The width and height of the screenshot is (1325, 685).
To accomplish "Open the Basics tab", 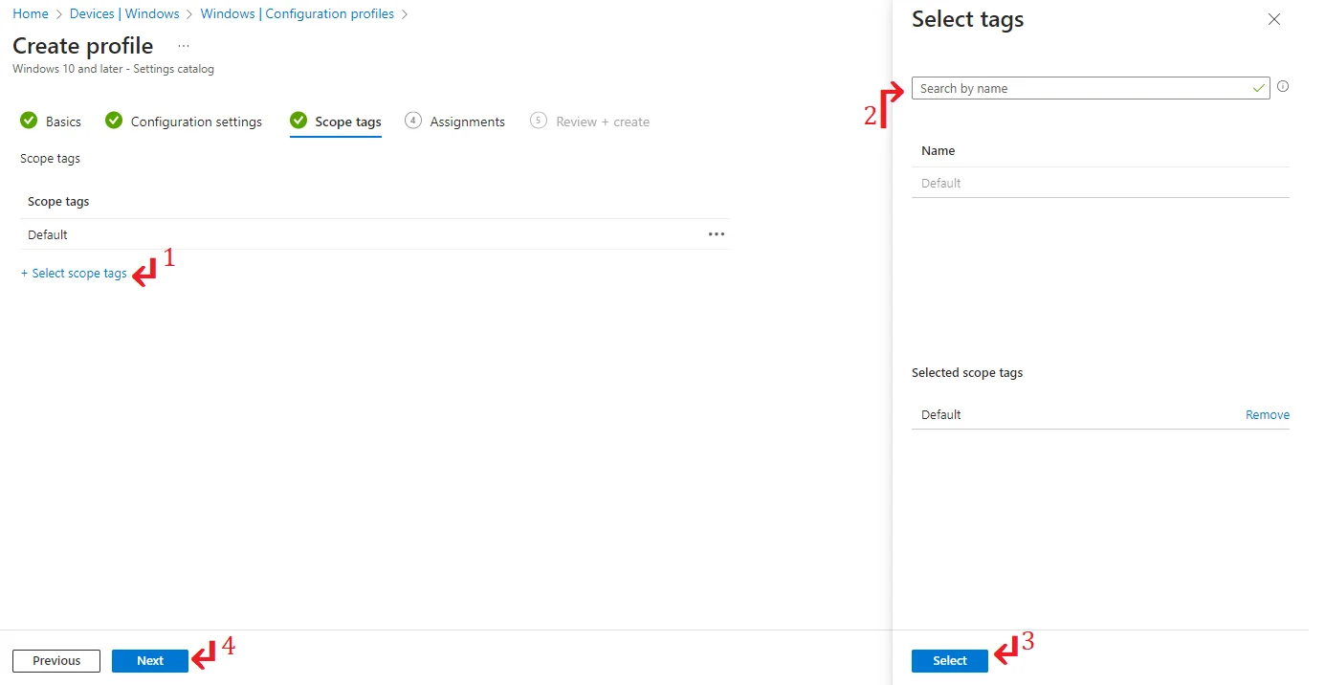I will click(x=63, y=122).
